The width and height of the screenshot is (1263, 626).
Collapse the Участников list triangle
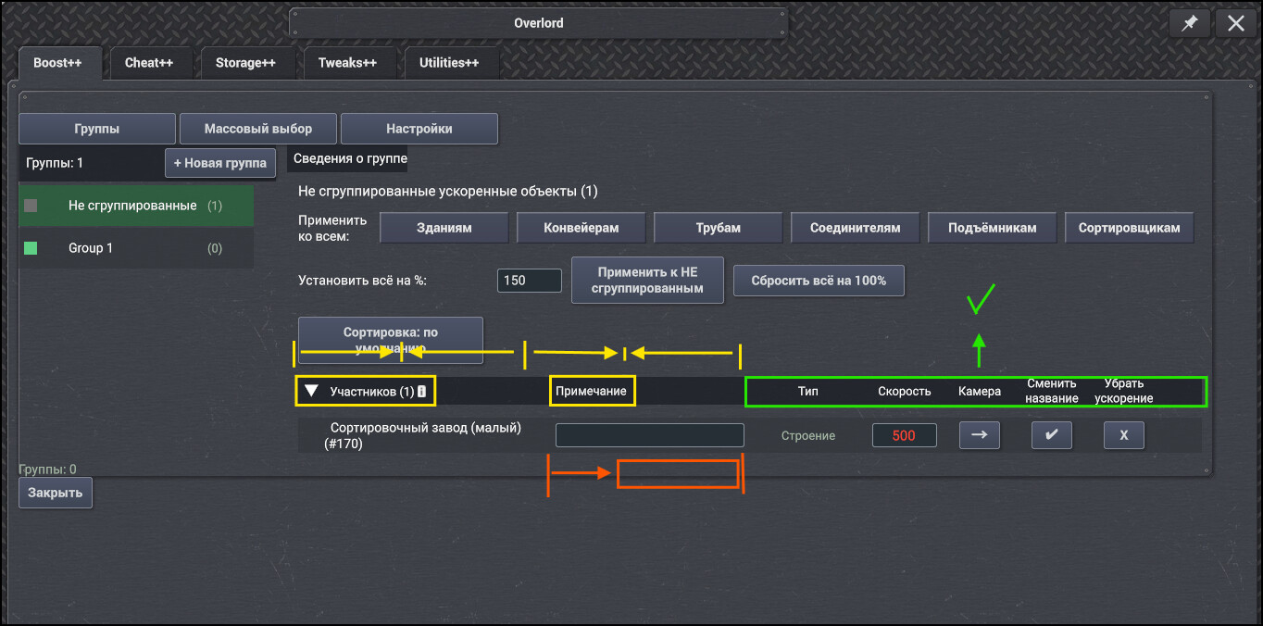point(312,392)
